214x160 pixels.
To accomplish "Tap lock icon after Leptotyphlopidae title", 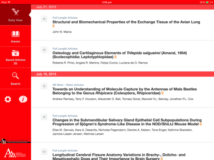I will (x=115, y=57).
